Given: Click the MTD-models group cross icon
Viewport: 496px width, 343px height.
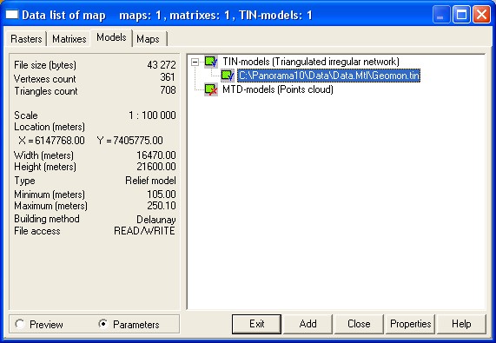Looking at the screenshot, I should (x=211, y=89).
